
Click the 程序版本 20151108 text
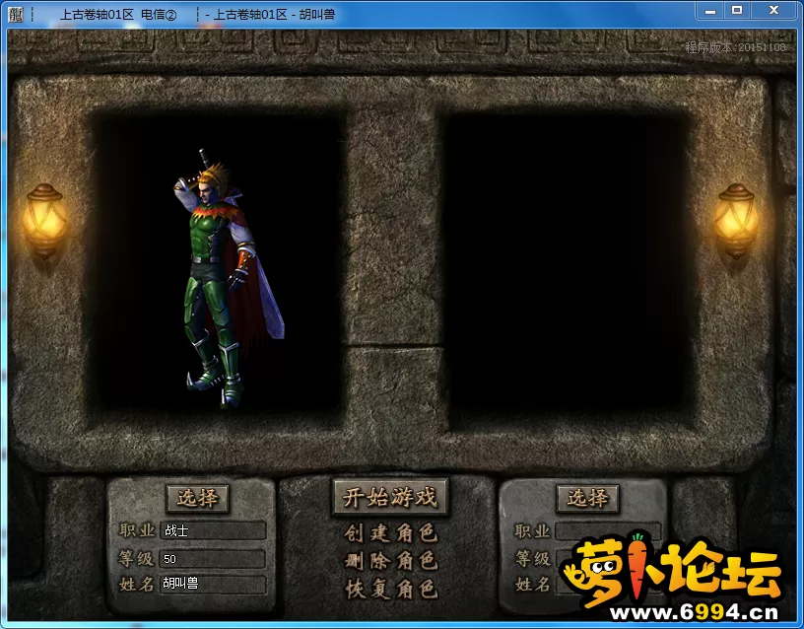pyautogui.click(x=735, y=47)
